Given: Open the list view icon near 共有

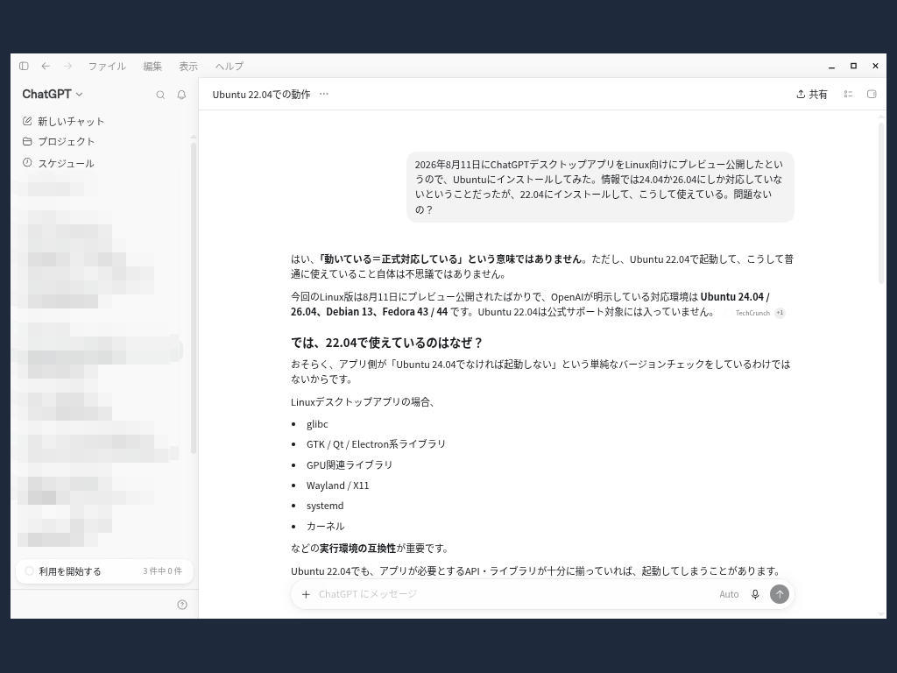Looking at the screenshot, I should 848,95.
